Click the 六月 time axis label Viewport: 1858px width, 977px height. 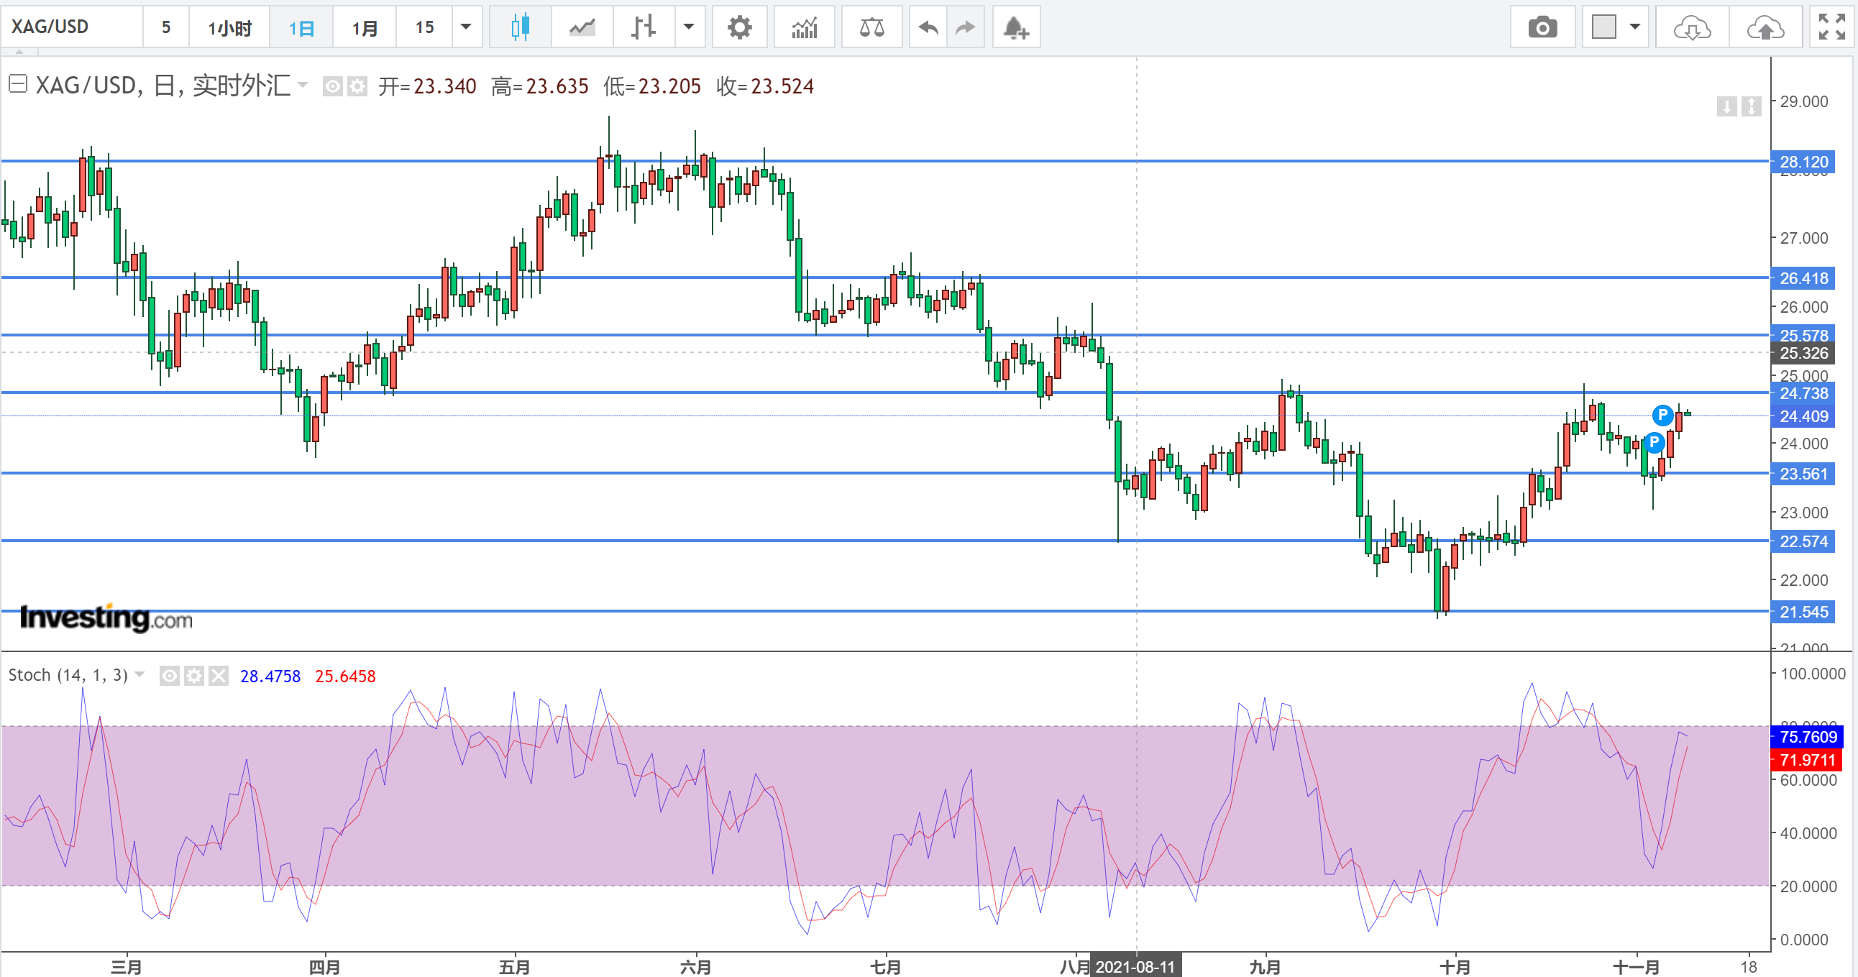tap(695, 966)
